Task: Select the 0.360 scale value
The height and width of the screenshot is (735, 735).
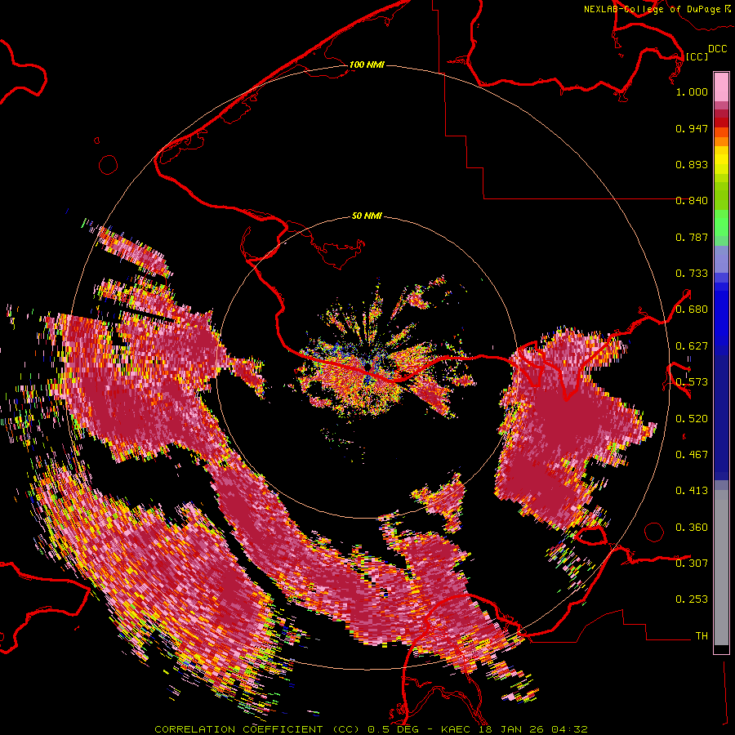Action: click(692, 528)
